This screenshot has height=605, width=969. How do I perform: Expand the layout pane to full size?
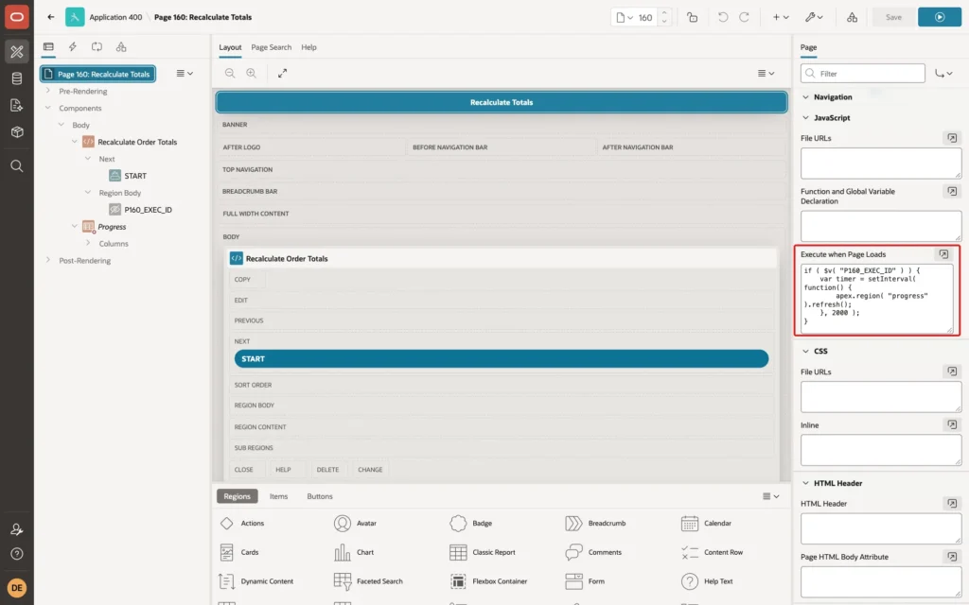(282, 73)
